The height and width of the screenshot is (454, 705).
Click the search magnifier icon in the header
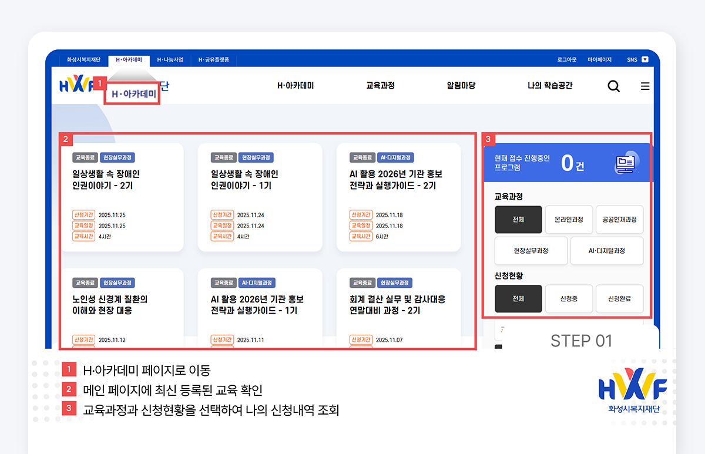point(613,86)
